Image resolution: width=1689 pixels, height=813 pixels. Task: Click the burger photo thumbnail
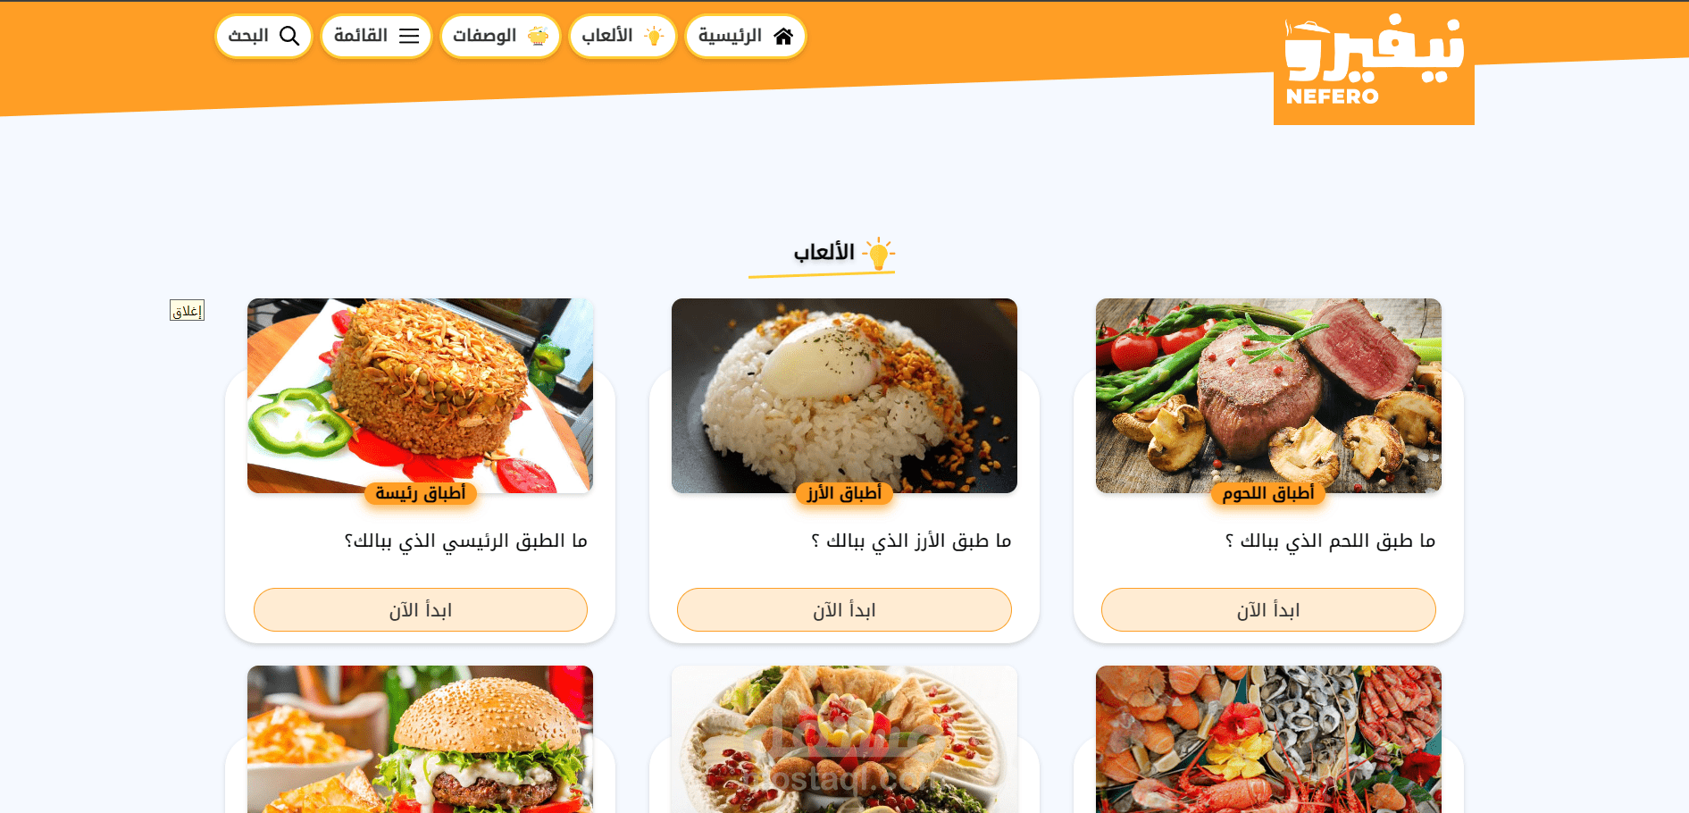point(421,739)
